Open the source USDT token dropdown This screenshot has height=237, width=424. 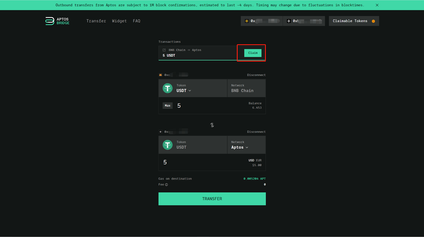coord(184,91)
